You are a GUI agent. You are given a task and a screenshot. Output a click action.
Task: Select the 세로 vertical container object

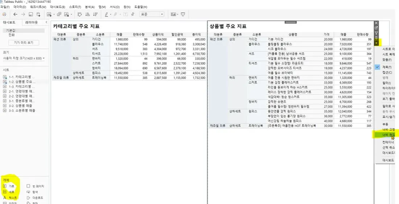point(9,192)
